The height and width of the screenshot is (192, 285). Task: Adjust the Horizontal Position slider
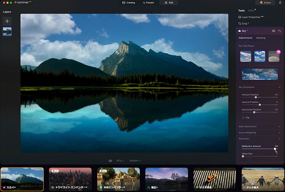254,112
